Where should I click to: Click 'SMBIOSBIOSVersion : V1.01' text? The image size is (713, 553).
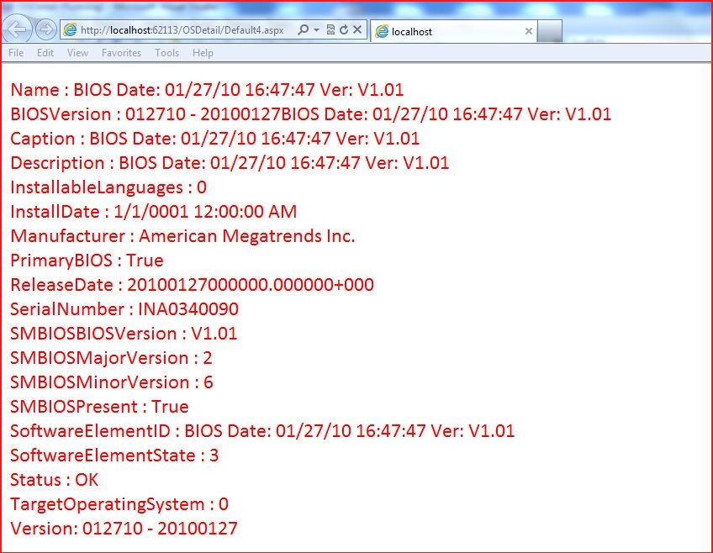coord(124,334)
